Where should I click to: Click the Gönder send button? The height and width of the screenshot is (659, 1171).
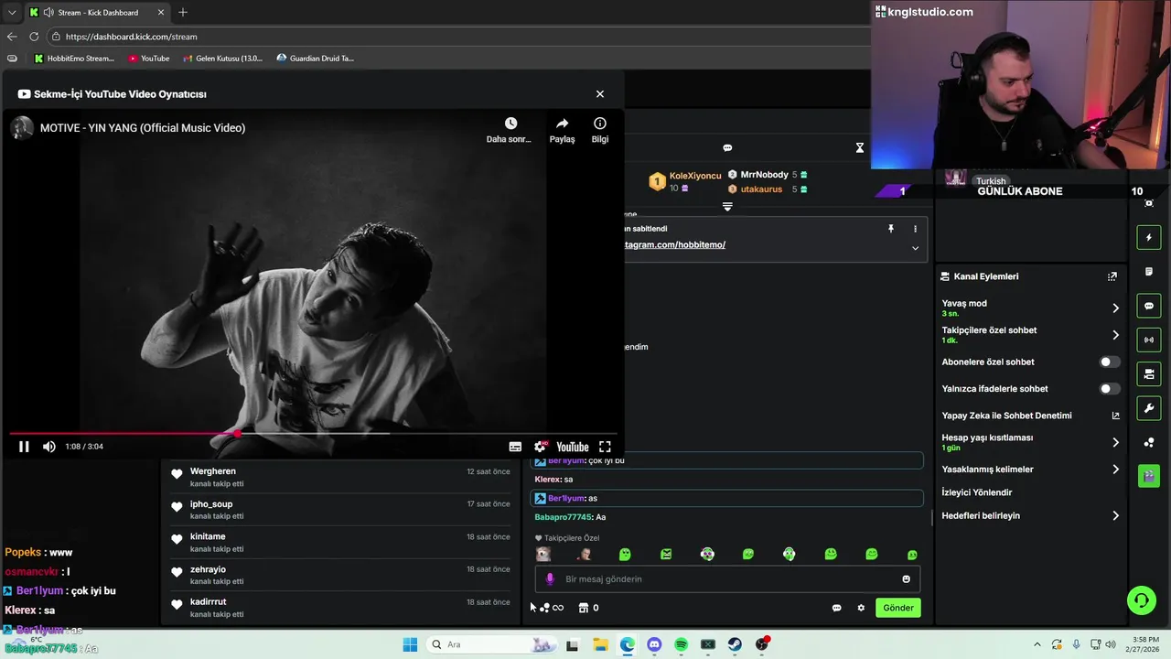click(898, 608)
